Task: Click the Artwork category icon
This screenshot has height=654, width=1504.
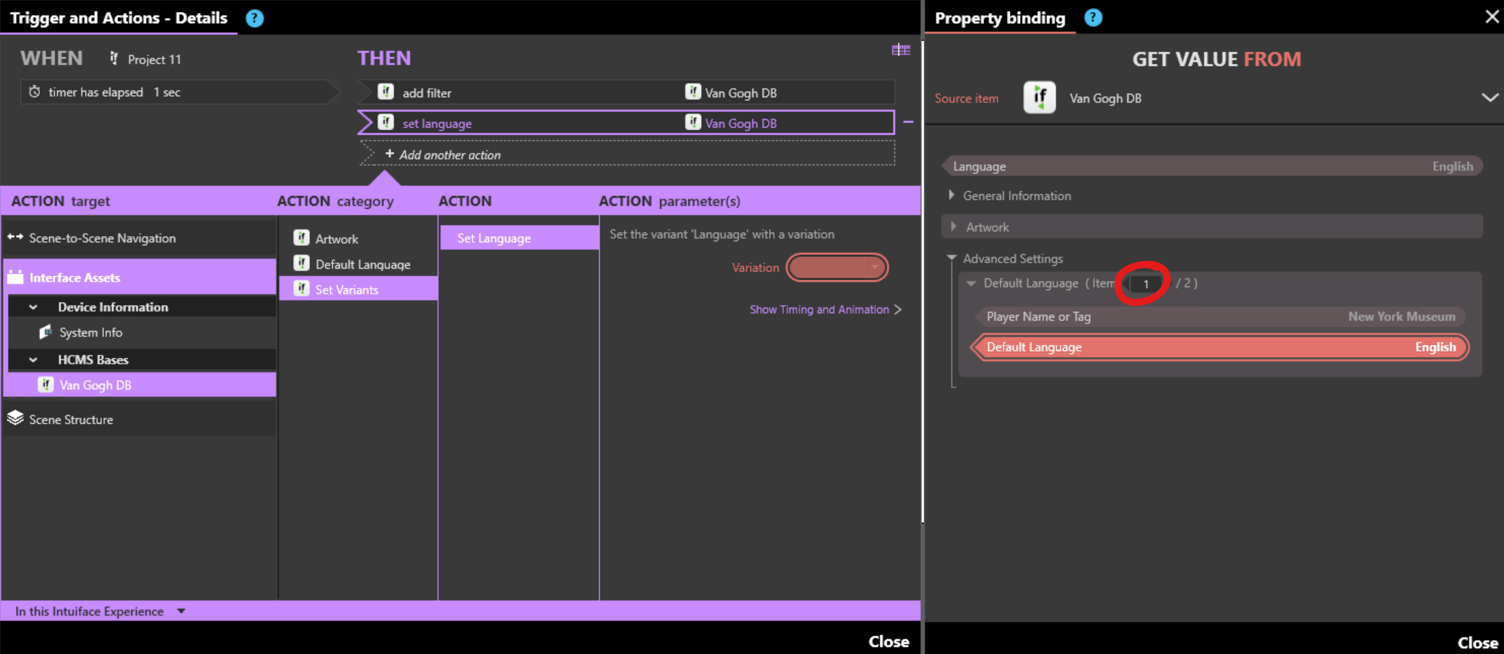Action: click(301, 238)
